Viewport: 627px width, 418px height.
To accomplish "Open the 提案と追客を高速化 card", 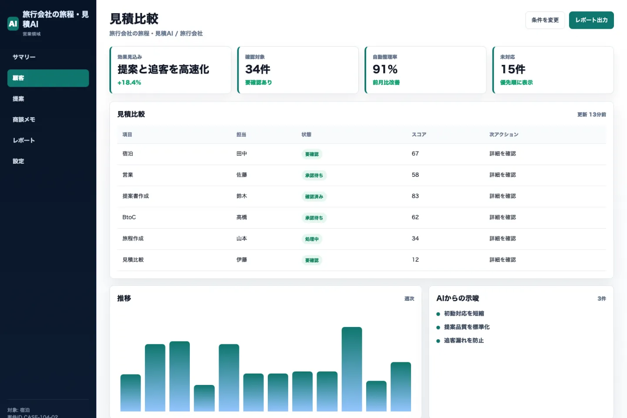I will click(x=170, y=70).
